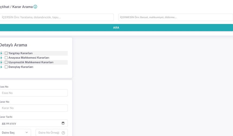Click the Daire No input field
Screen dimensions: 233x136
(x=49, y=133)
